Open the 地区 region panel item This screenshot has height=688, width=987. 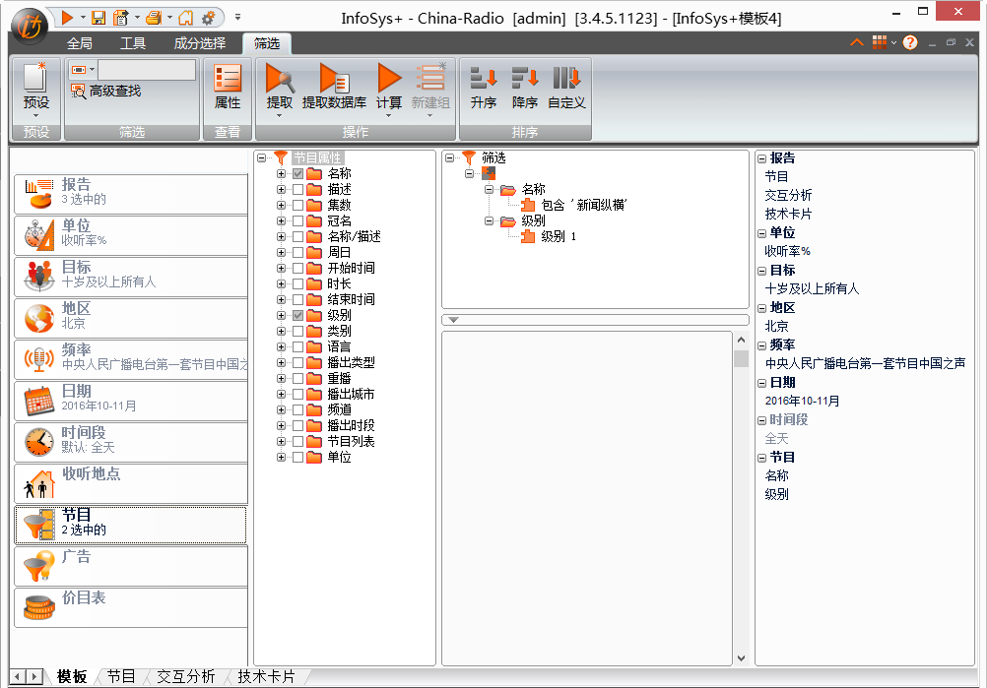130,318
